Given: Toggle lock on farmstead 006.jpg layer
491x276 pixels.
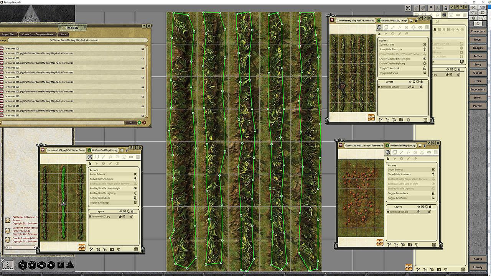Looking at the screenshot, I should point(429,212).
